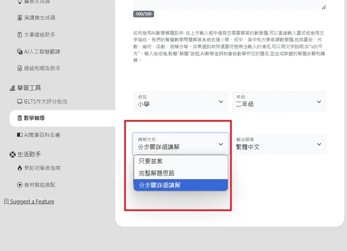The height and width of the screenshot is (251, 347).
Task: Click the AI translation sidebar icon
Action: click(x=20, y=52)
